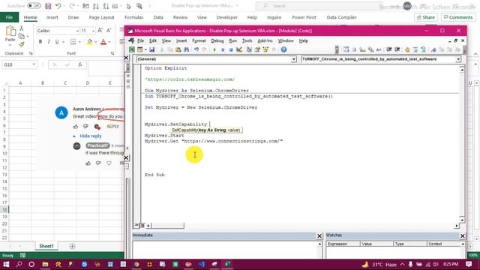Click the VBA Undo arrow icon
This screenshot has height=270, width=480.
point(196,49)
